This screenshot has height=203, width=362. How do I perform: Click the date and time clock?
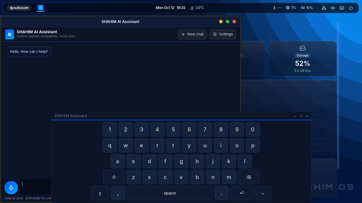tap(171, 8)
